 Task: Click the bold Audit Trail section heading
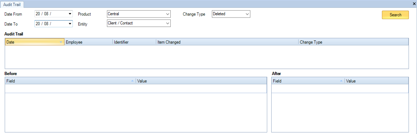13,34
